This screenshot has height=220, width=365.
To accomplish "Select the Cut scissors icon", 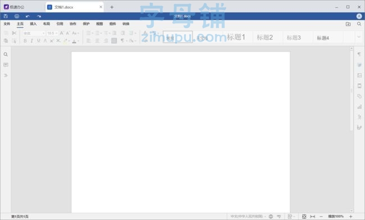I will point(14,33).
